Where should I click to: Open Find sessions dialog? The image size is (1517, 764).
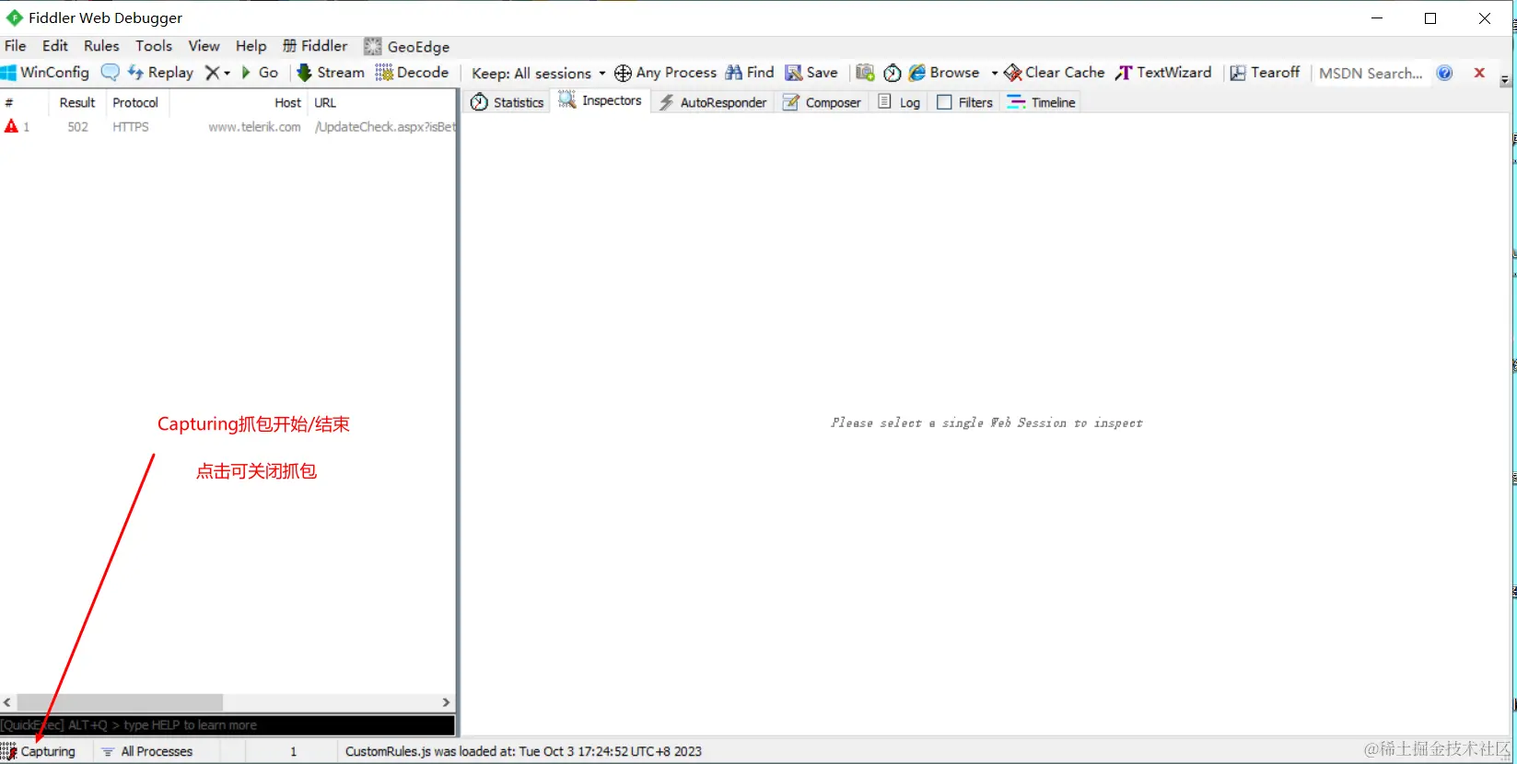pos(750,72)
